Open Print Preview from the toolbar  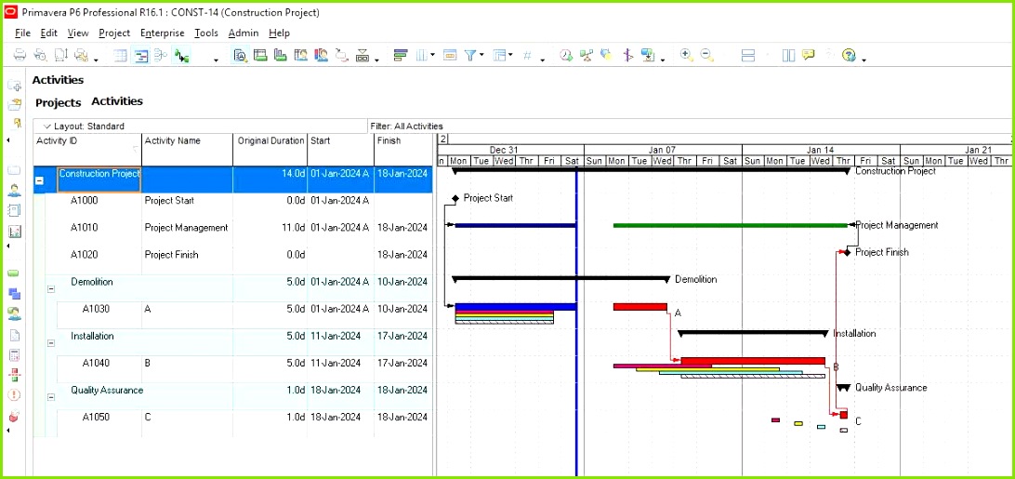(x=40, y=55)
